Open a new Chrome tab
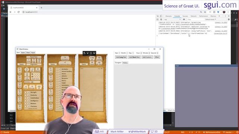This screenshot has height=134, width=239. coord(41,7)
